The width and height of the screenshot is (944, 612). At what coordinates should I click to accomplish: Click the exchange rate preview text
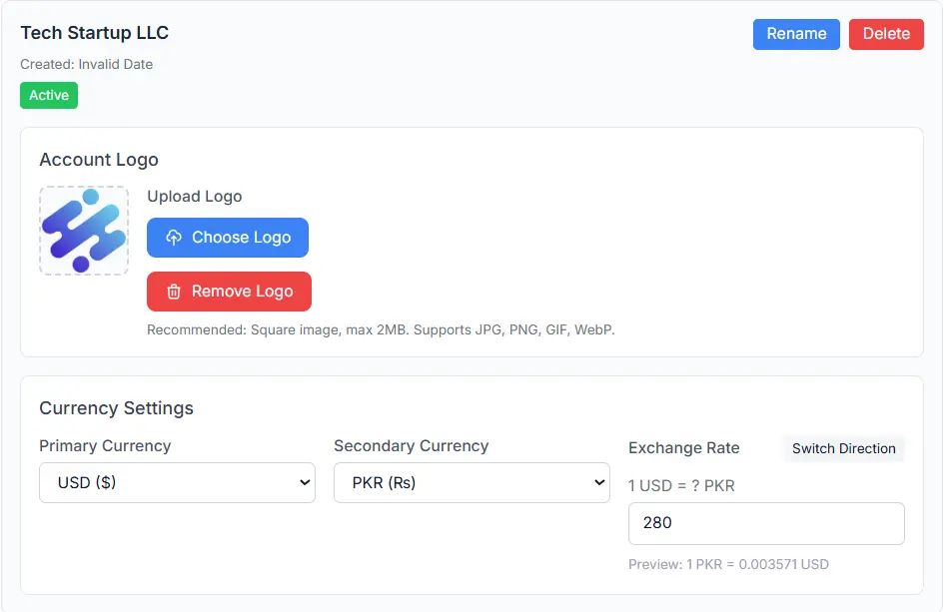(x=727, y=564)
